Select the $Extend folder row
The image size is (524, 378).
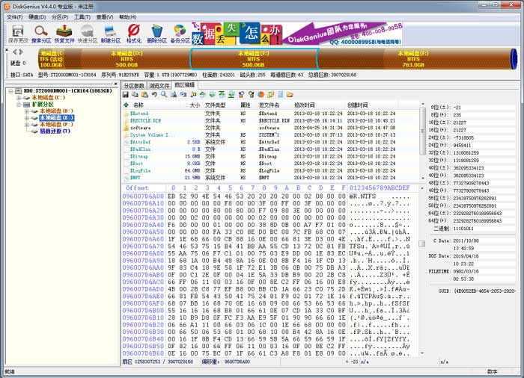(270, 114)
